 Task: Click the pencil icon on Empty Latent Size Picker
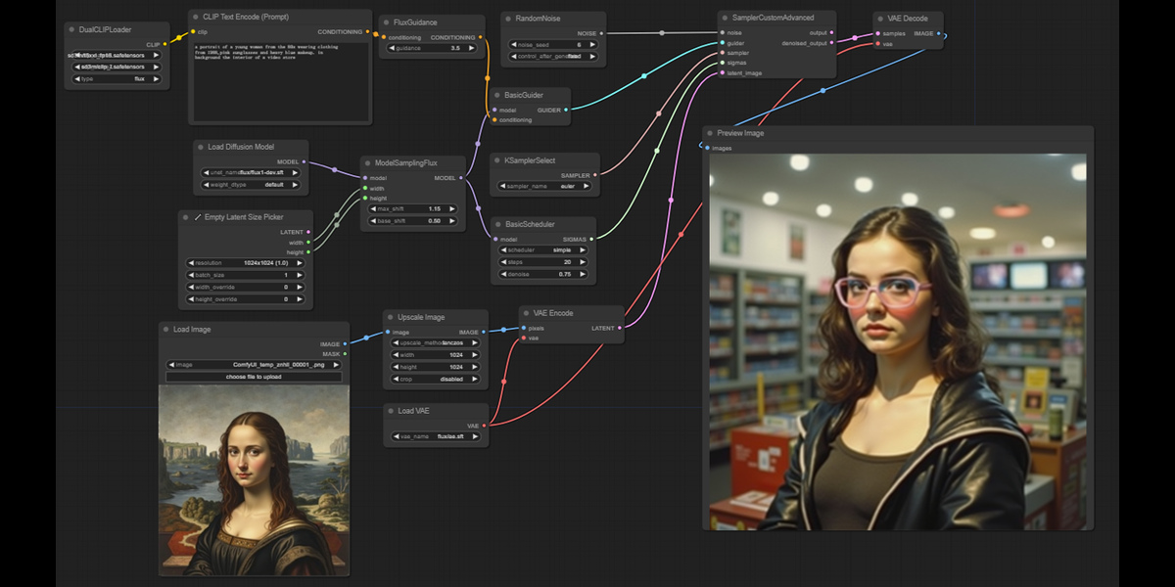tap(197, 217)
